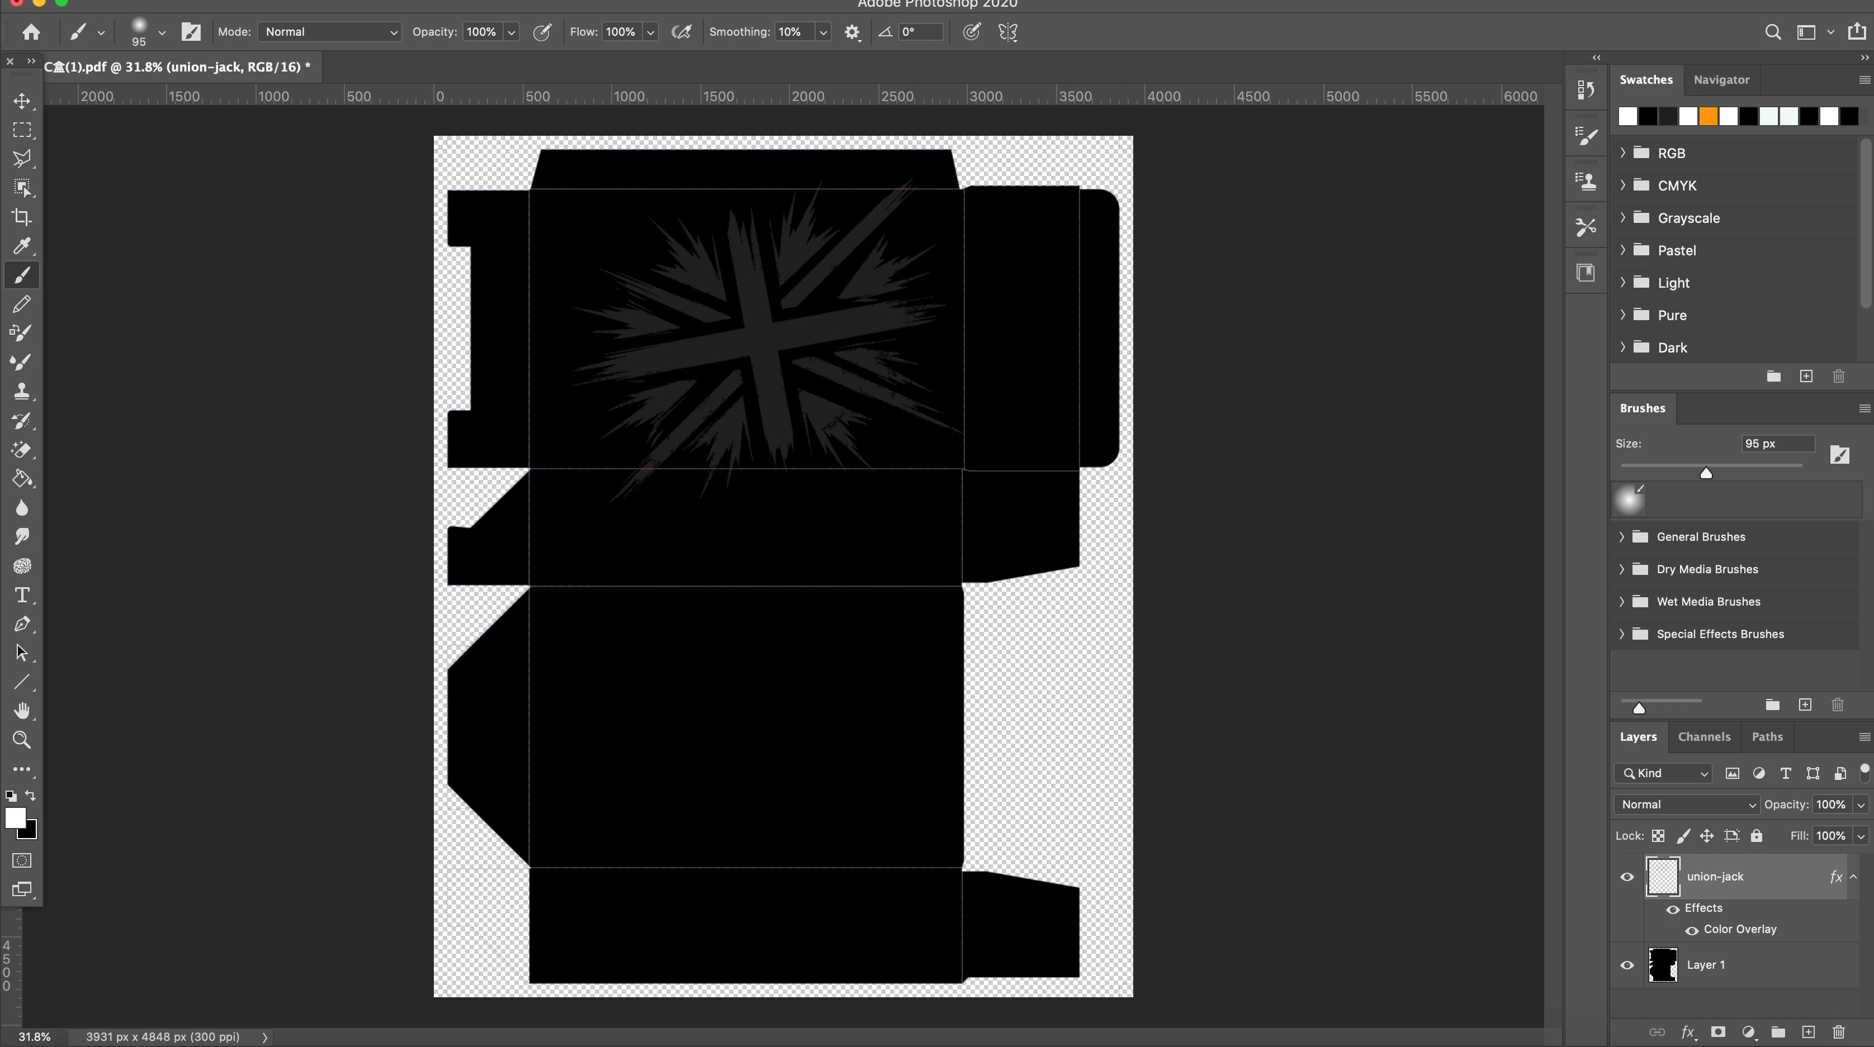Screen dimensions: 1874x1047
Task: Select the Crop tool
Action: pos(22,217)
